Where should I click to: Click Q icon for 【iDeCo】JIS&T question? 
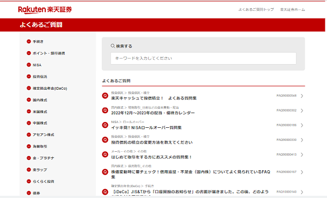click(x=105, y=192)
